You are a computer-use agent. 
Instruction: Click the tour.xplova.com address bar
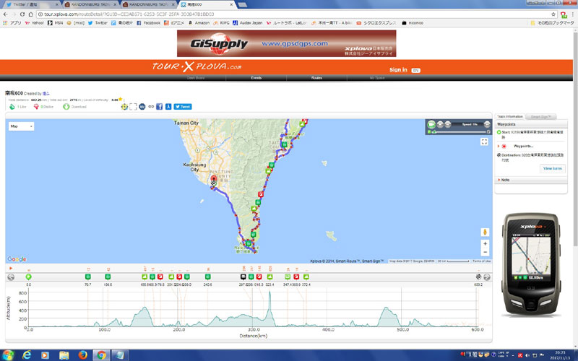click(x=295, y=14)
